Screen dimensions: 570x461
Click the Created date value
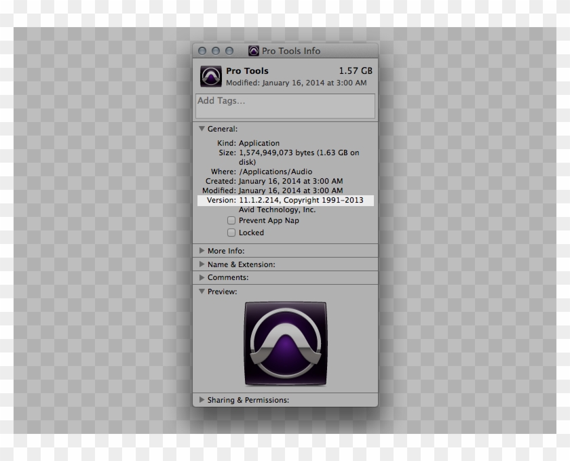point(291,181)
